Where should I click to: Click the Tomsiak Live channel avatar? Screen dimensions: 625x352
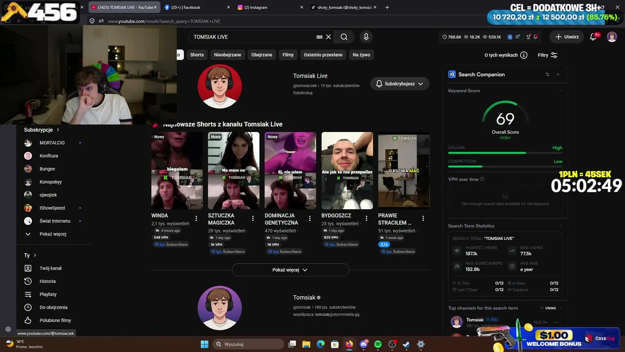coord(220,86)
